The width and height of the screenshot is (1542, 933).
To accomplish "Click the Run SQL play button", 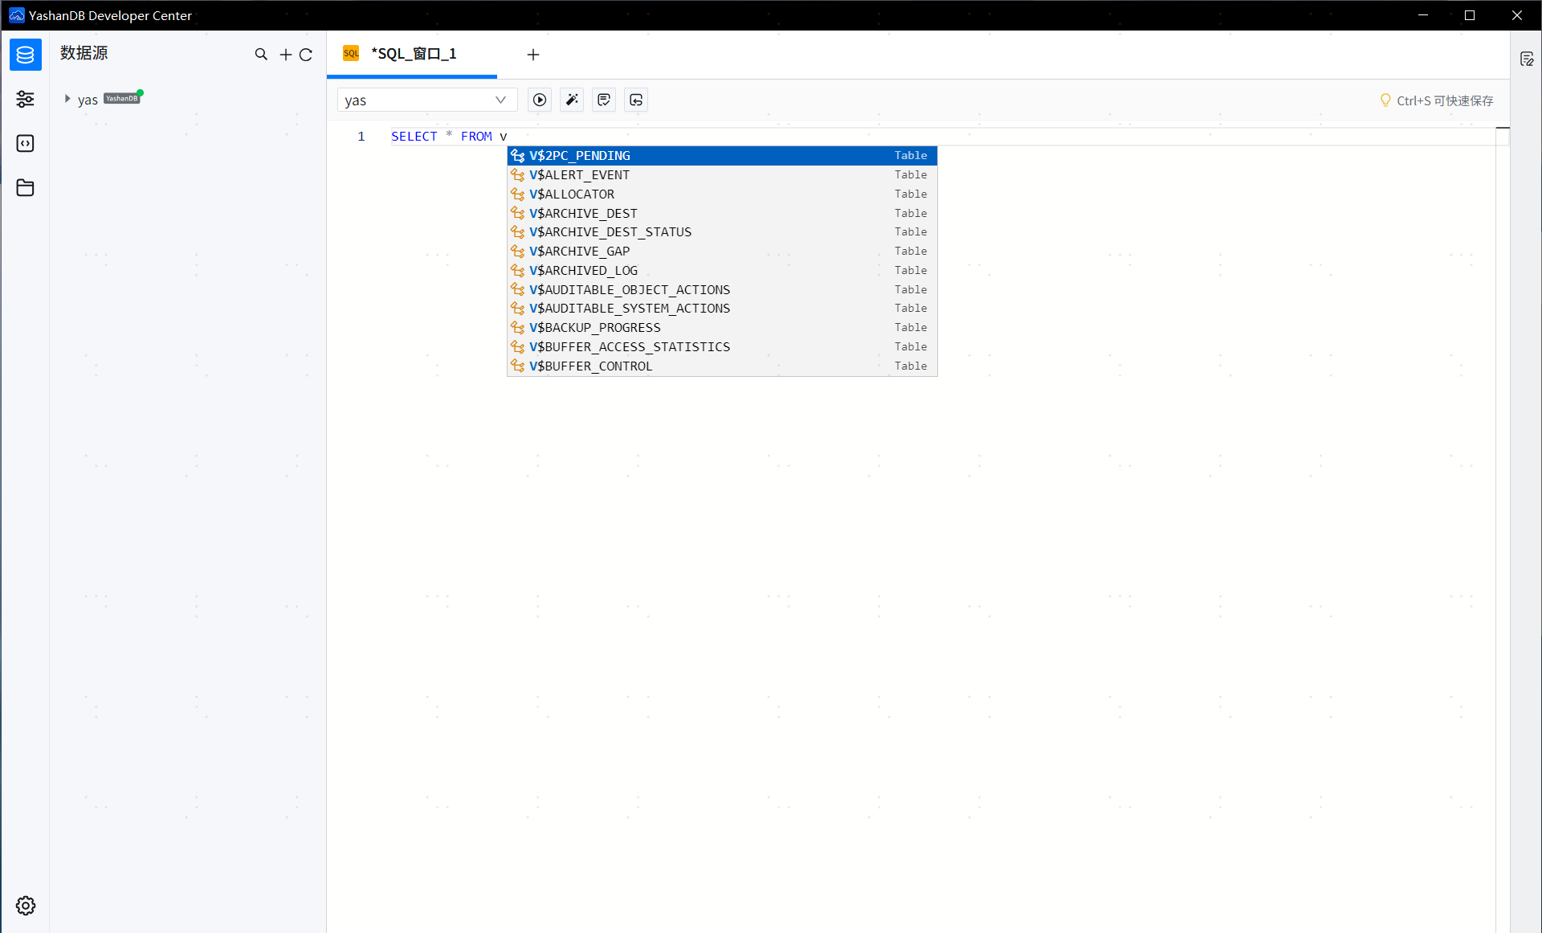I will coord(540,100).
